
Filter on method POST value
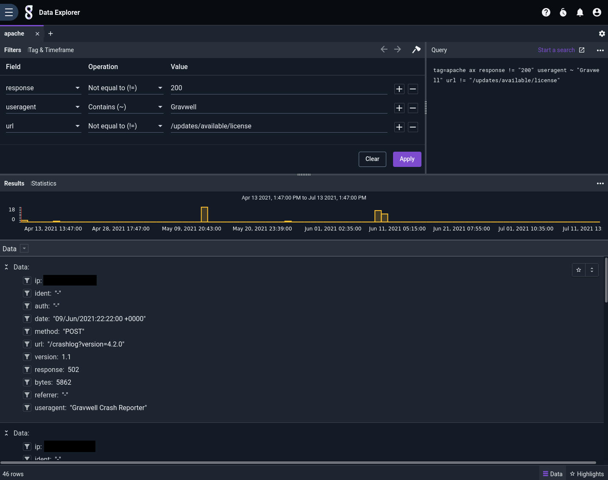27,331
